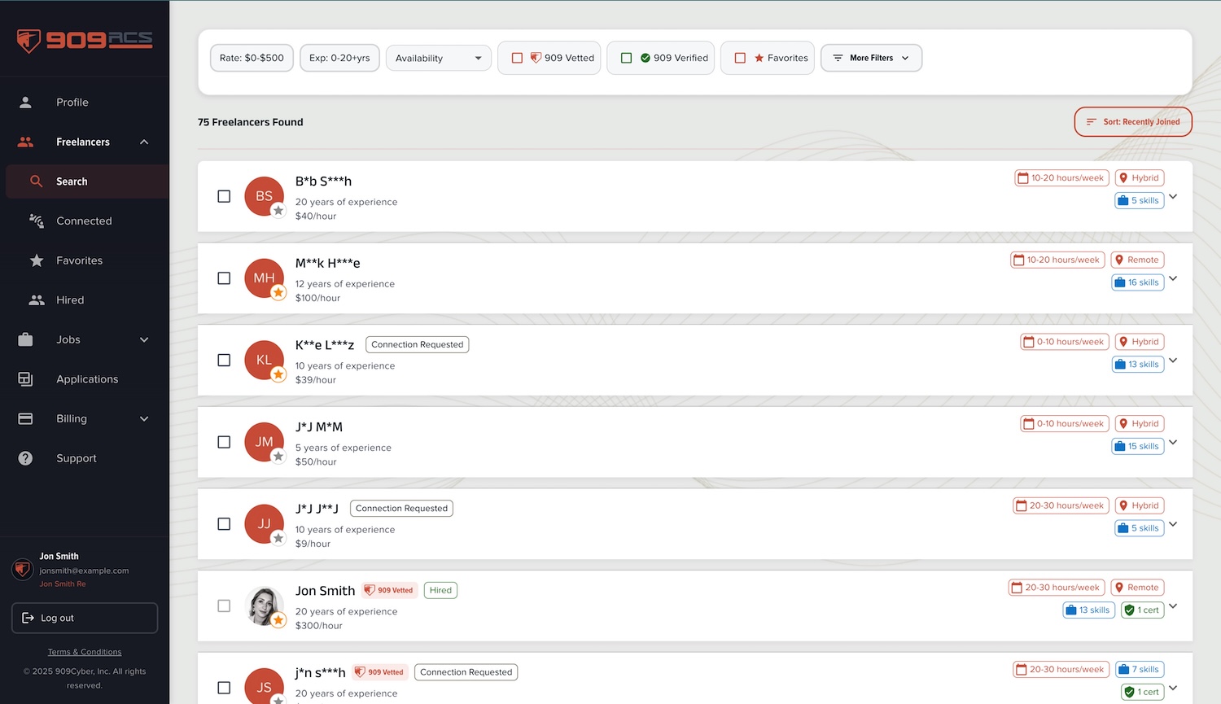This screenshot has width=1221, height=704.
Task: Check the 909 Vetted filter checkbox
Action: [518, 57]
